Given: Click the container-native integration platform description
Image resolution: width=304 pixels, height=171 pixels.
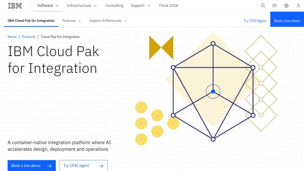Looking at the screenshot, I should 59,146.
